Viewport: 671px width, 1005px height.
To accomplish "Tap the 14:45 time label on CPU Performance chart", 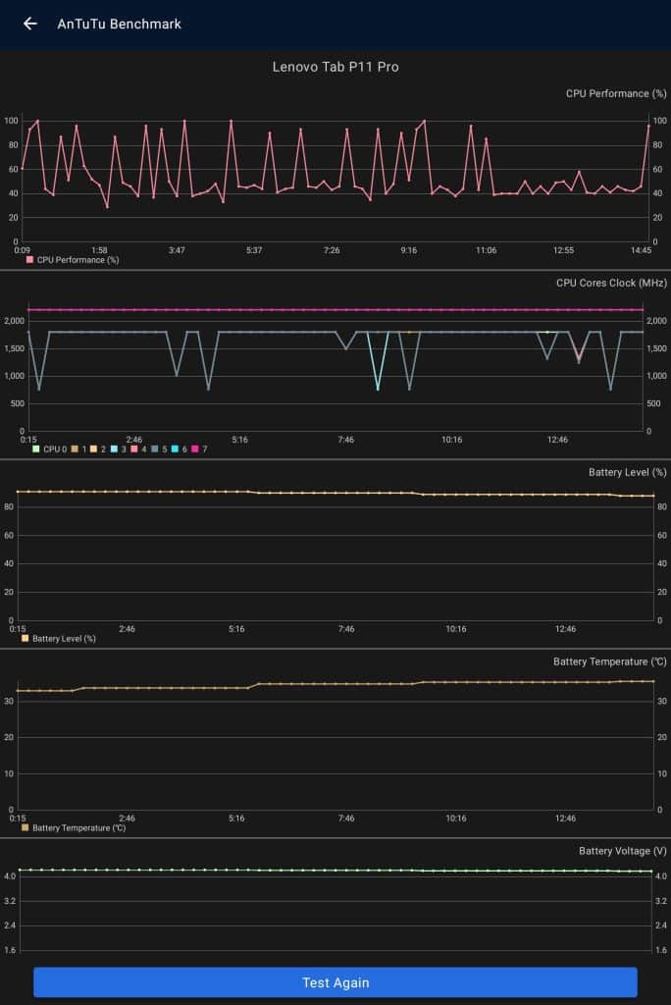I will click(x=641, y=250).
